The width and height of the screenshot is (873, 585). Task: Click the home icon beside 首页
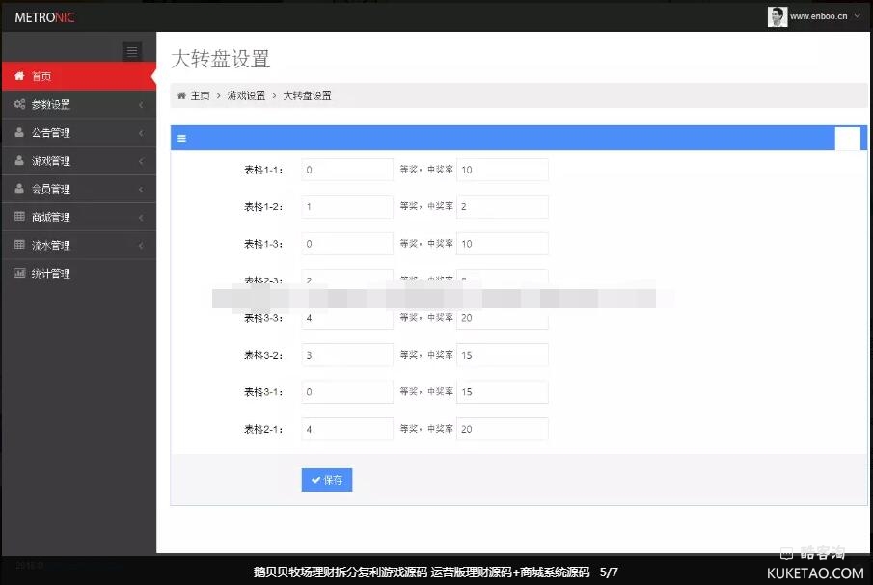point(19,75)
